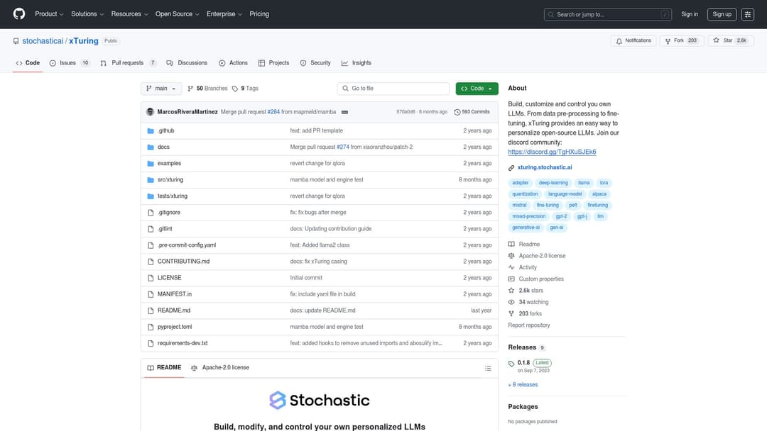
Task: Click the folder icon for .github
Action: [151, 131]
